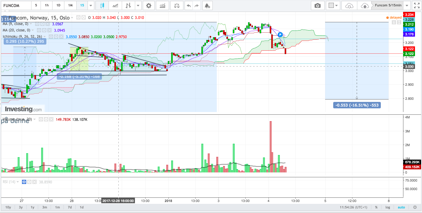Expand the time interval dropdown arrow
Image resolution: width=422 pixels, height=213 pixels.
click(91, 5)
